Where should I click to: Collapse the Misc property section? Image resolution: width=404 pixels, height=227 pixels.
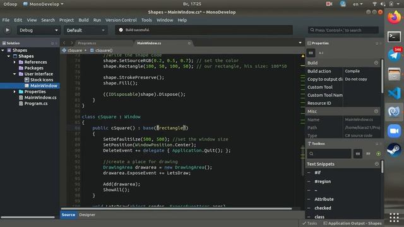tap(376, 111)
